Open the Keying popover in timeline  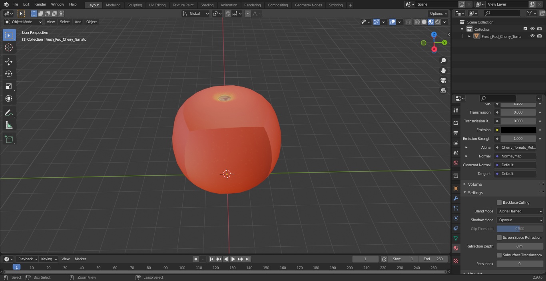tap(49, 259)
